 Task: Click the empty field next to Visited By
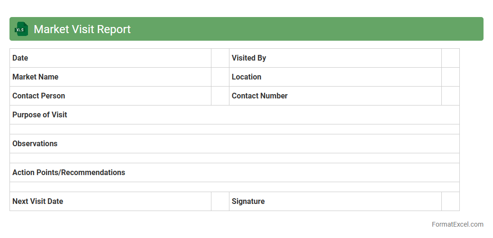tap(450, 58)
